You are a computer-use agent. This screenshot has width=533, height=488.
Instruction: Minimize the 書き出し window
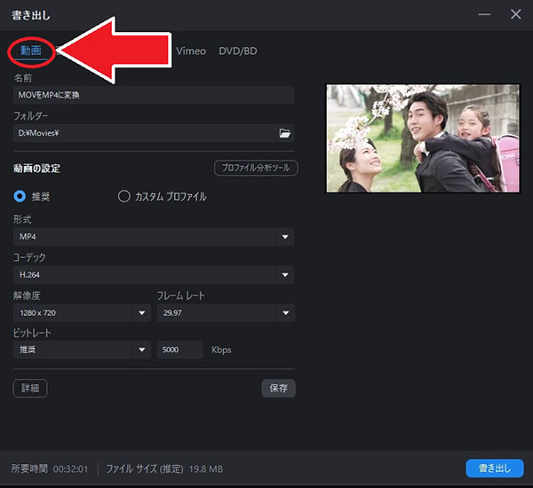pyautogui.click(x=484, y=14)
